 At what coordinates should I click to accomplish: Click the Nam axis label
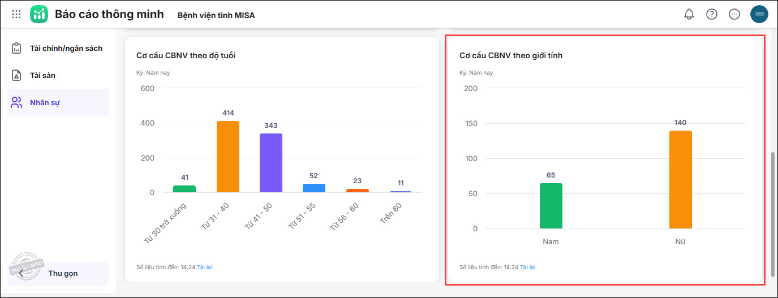click(x=551, y=241)
